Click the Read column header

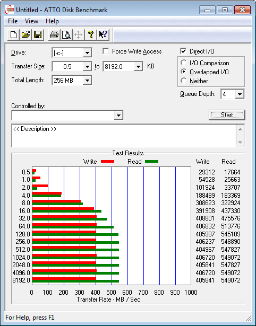pyautogui.click(x=228, y=162)
